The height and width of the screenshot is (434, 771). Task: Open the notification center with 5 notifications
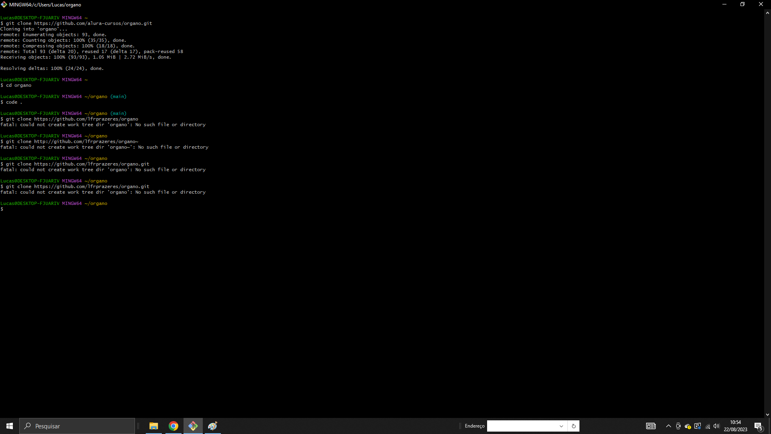click(759, 426)
